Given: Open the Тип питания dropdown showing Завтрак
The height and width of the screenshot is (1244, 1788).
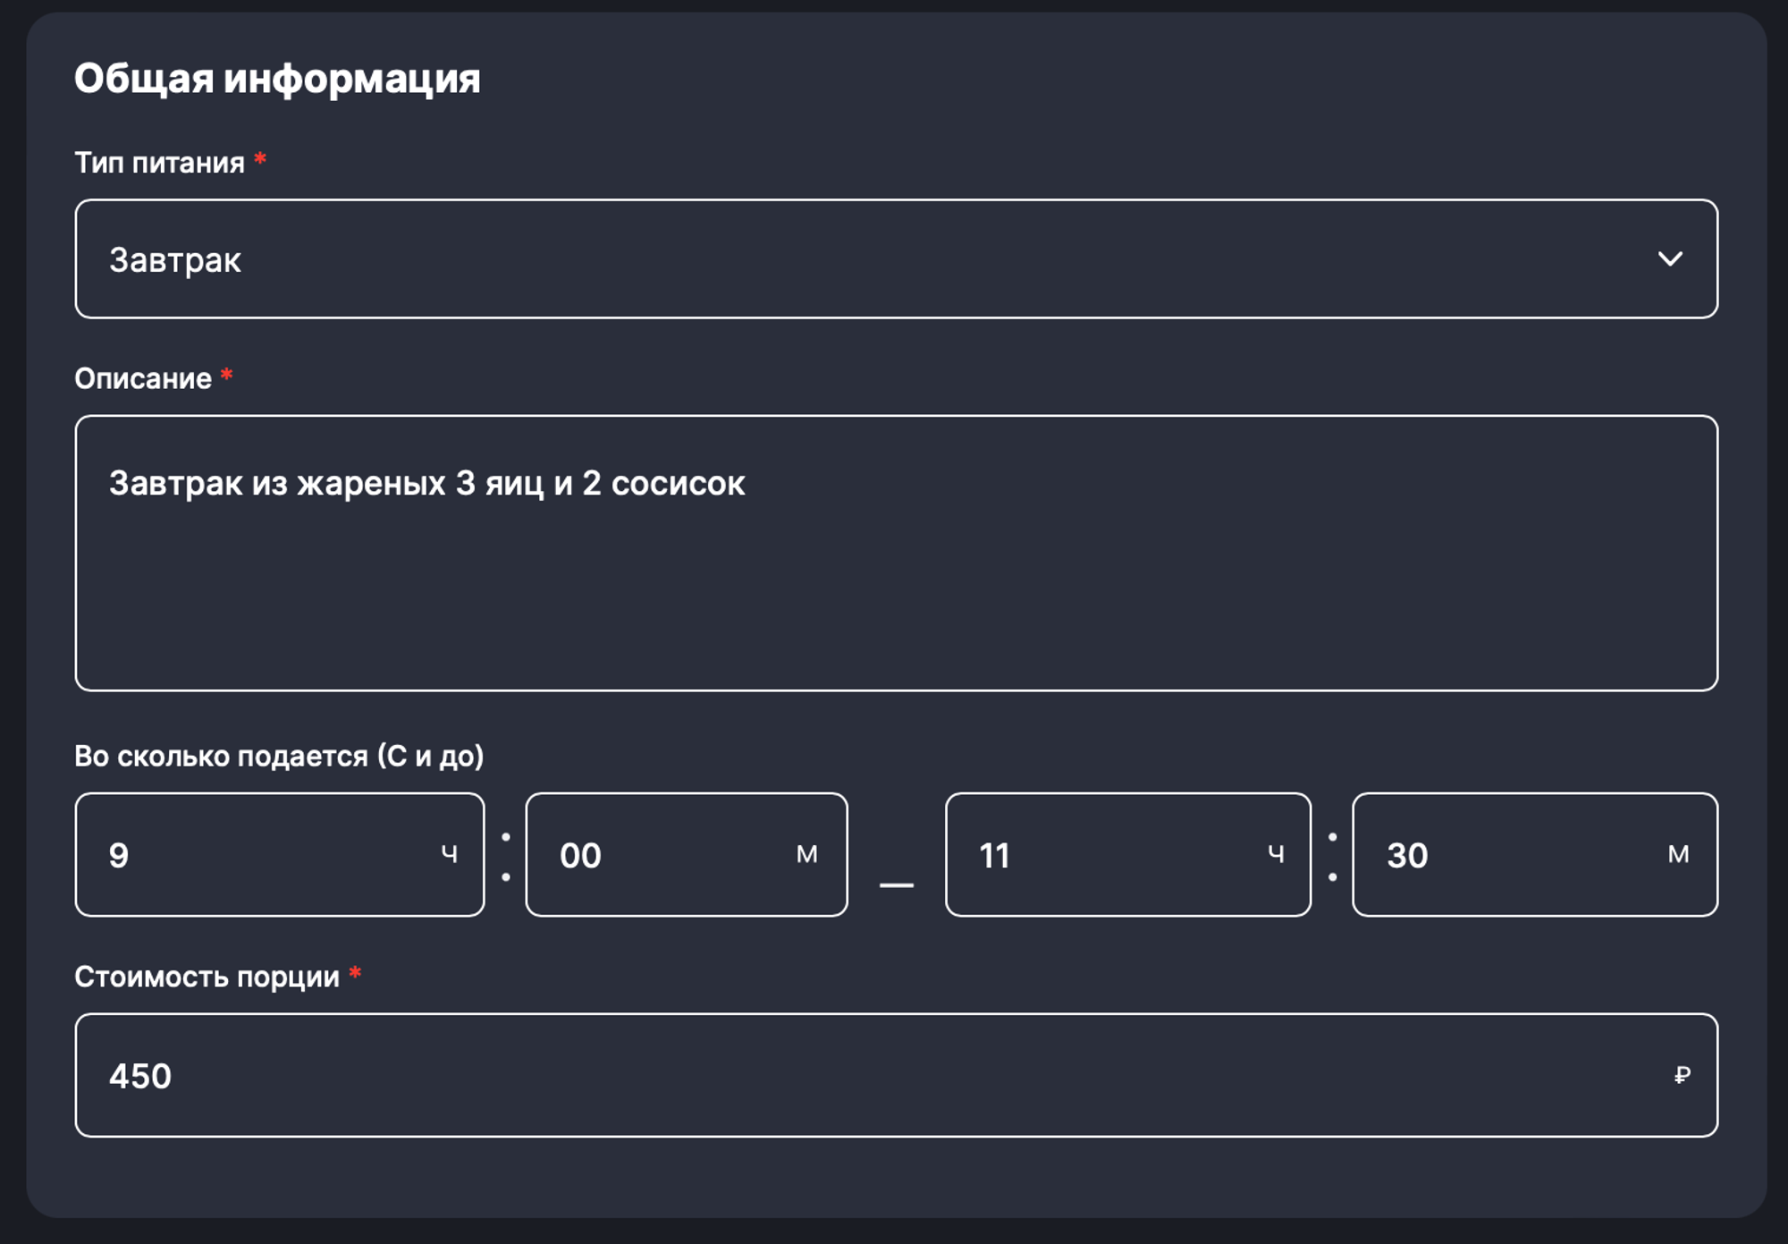Looking at the screenshot, I should click(894, 259).
